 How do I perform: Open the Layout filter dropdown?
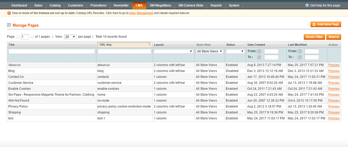pyautogui.click(x=173, y=51)
